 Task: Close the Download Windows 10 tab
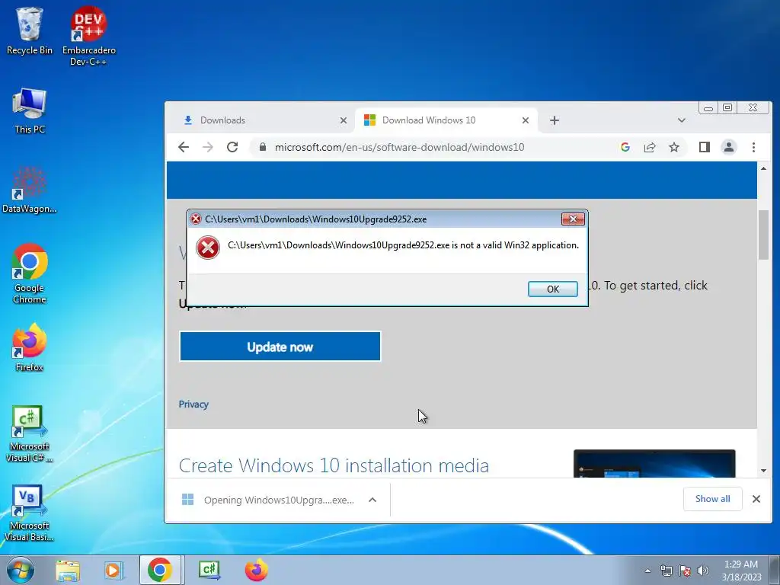(526, 120)
